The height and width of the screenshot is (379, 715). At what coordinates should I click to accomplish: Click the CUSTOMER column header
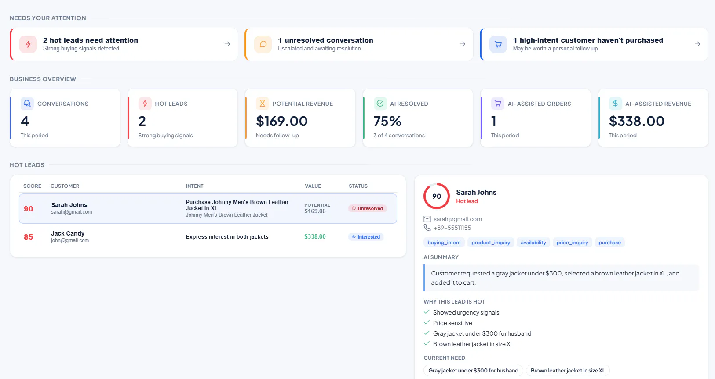65,186
